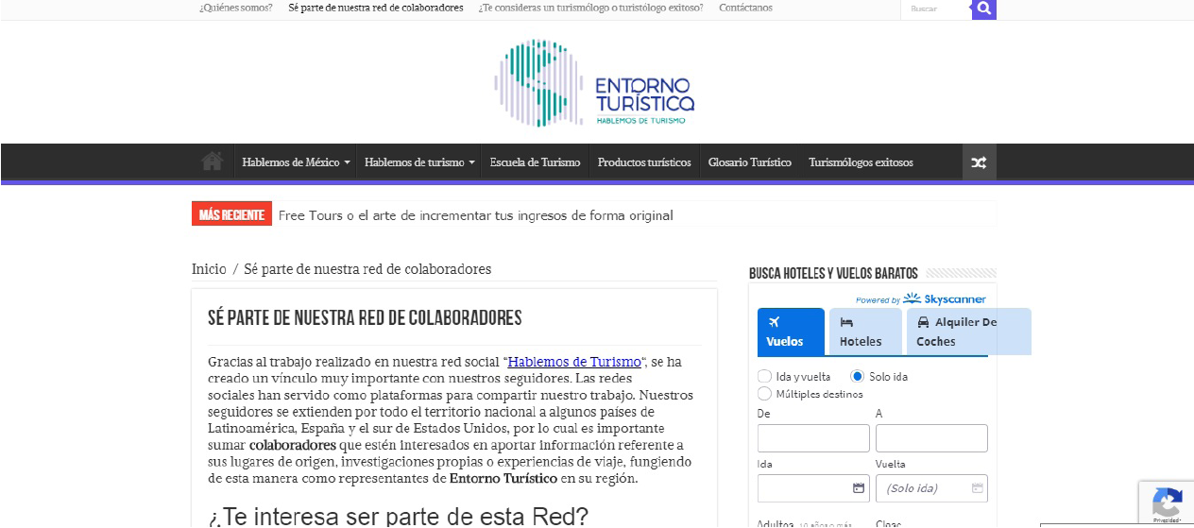Viewport: 1194px width, 528px height.
Task: Click the shuffle random article icon
Action: coord(979,162)
